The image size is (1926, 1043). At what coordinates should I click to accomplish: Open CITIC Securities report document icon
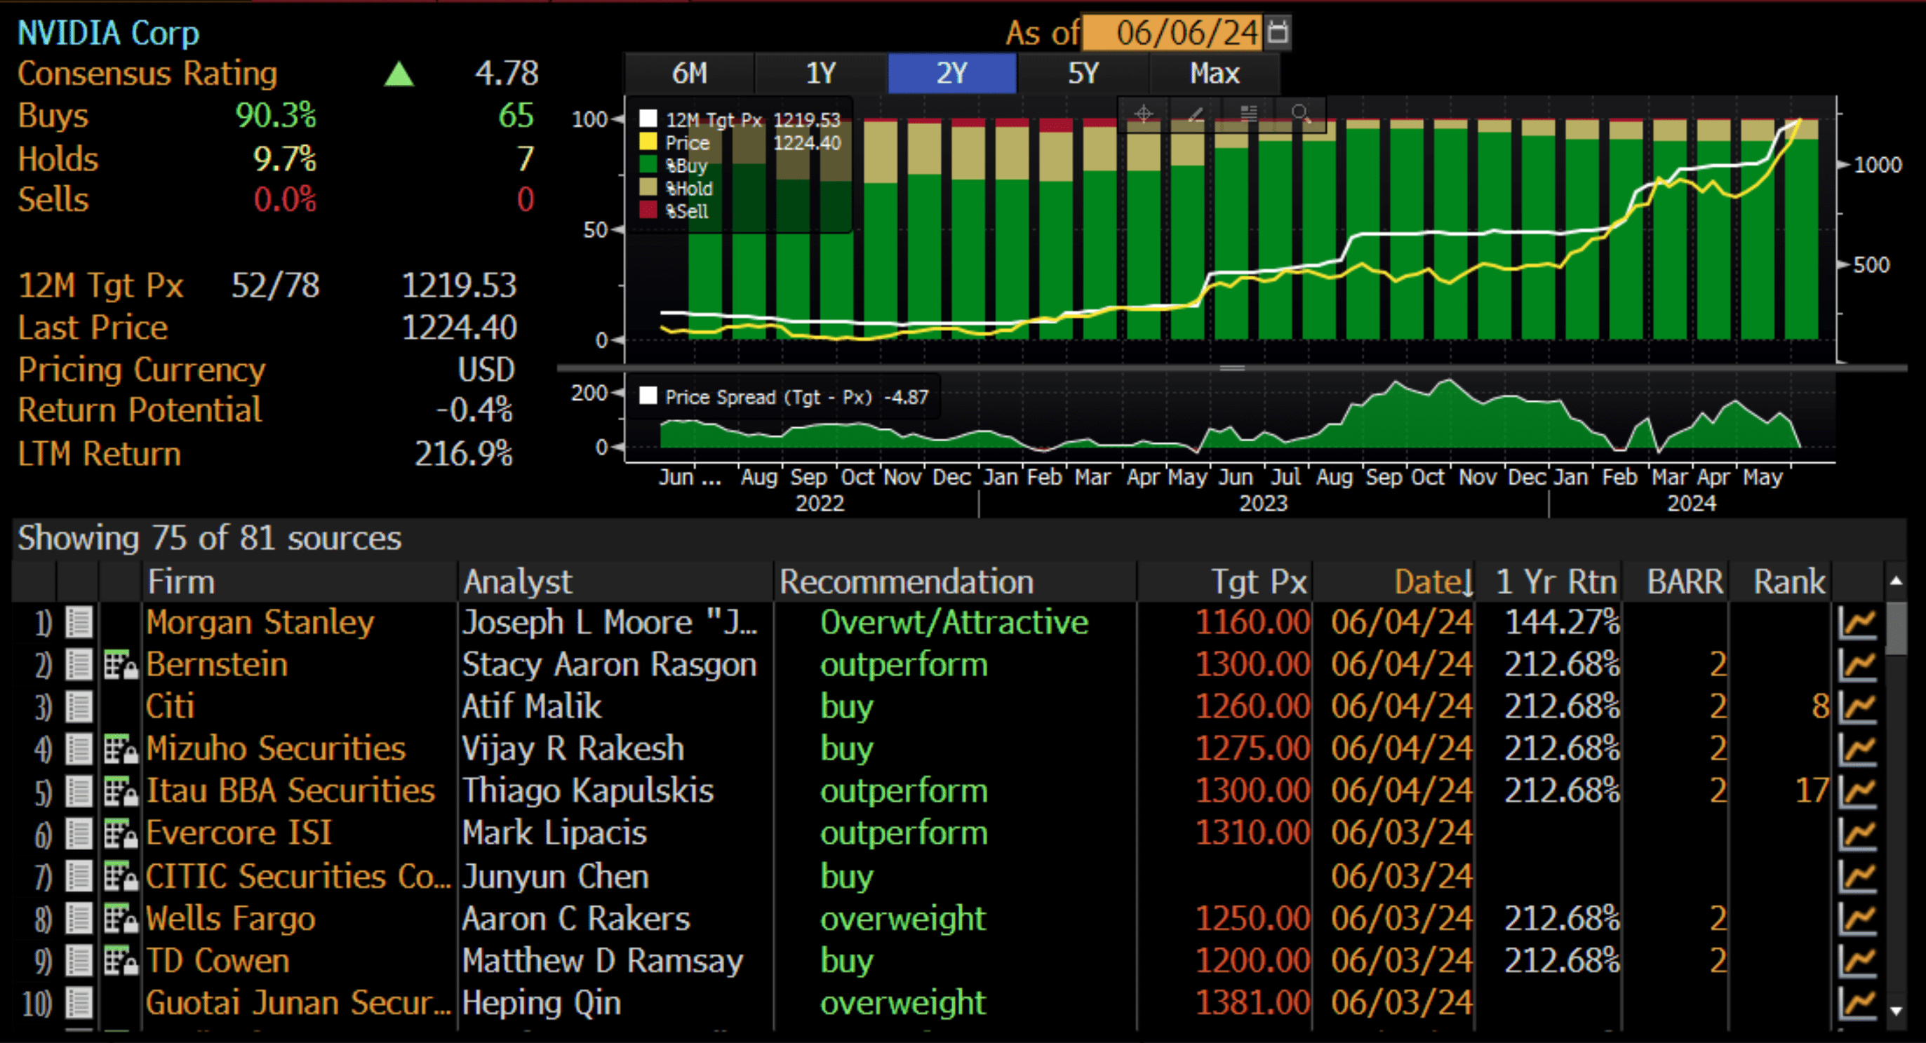79,875
